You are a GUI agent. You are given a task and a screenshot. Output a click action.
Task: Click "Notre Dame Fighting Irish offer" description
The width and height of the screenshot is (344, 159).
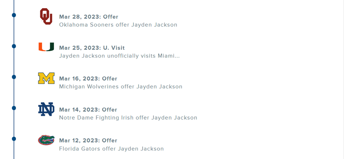tap(128, 118)
